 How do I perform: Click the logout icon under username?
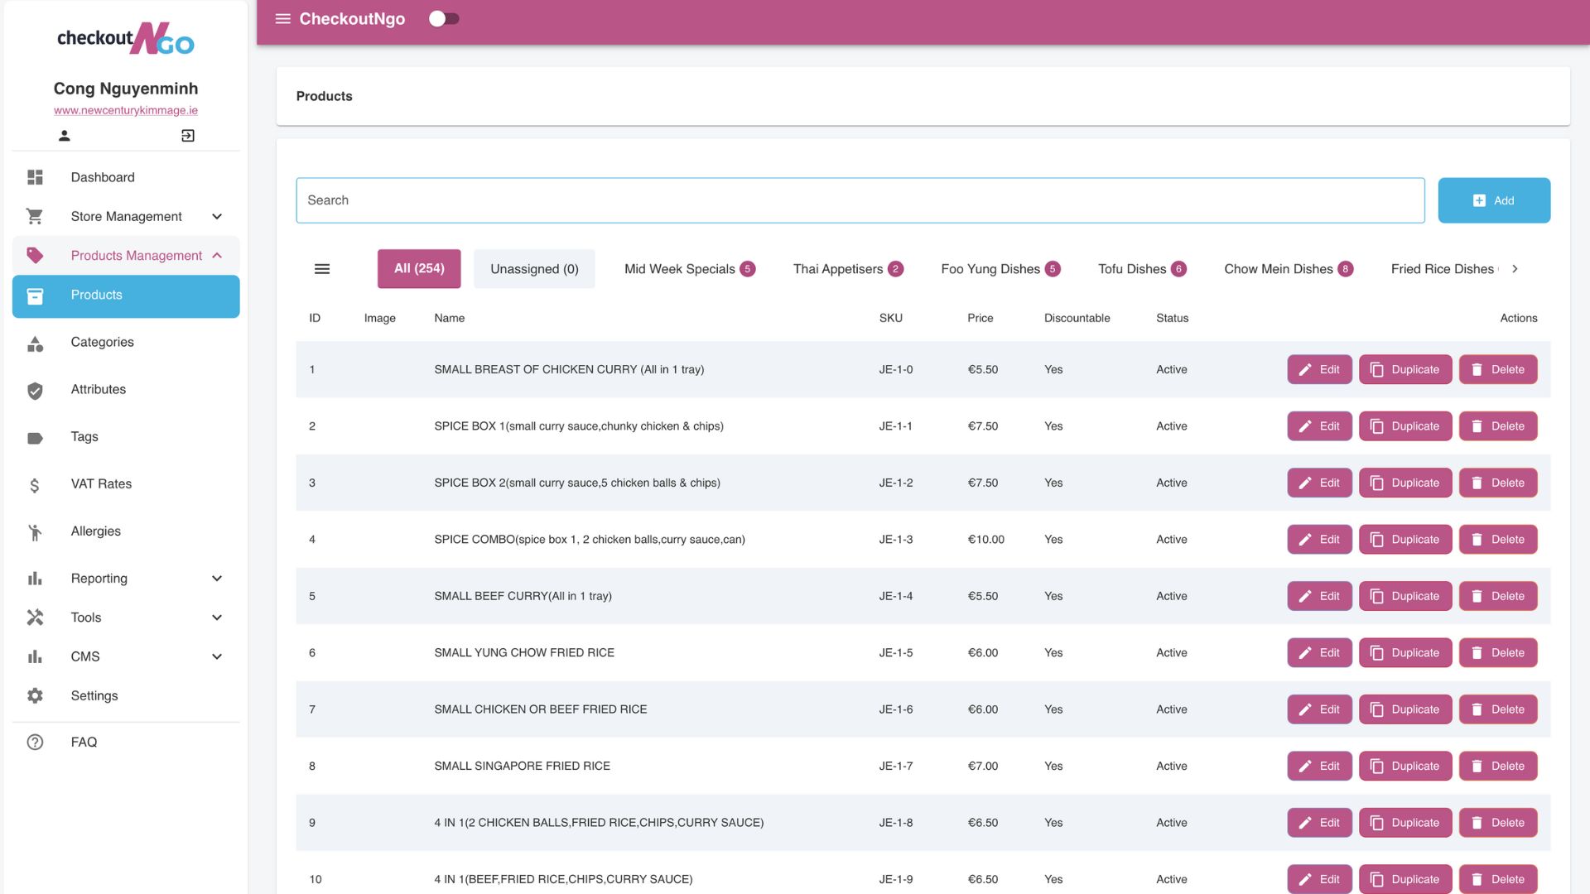pos(188,136)
